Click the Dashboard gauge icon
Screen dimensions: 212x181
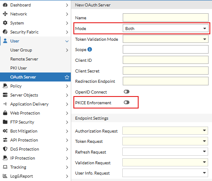[5, 5]
